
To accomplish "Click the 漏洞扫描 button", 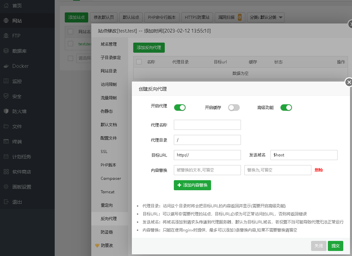I will coord(230,17).
